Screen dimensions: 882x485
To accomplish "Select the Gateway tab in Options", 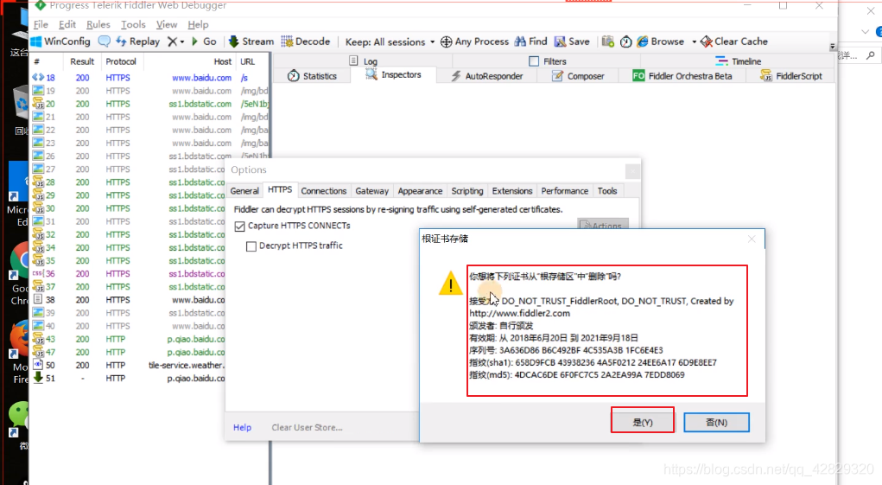I will click(x=371, y=191).
